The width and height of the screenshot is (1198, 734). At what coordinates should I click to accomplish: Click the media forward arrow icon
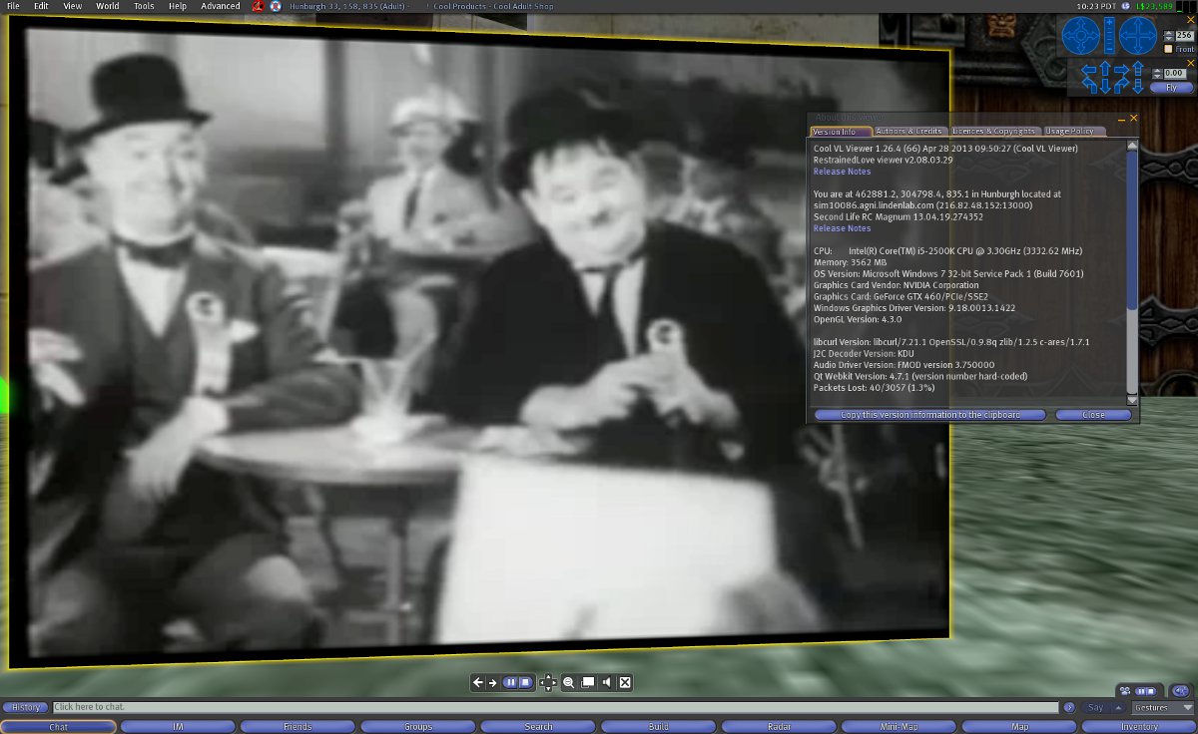[492, 683]
